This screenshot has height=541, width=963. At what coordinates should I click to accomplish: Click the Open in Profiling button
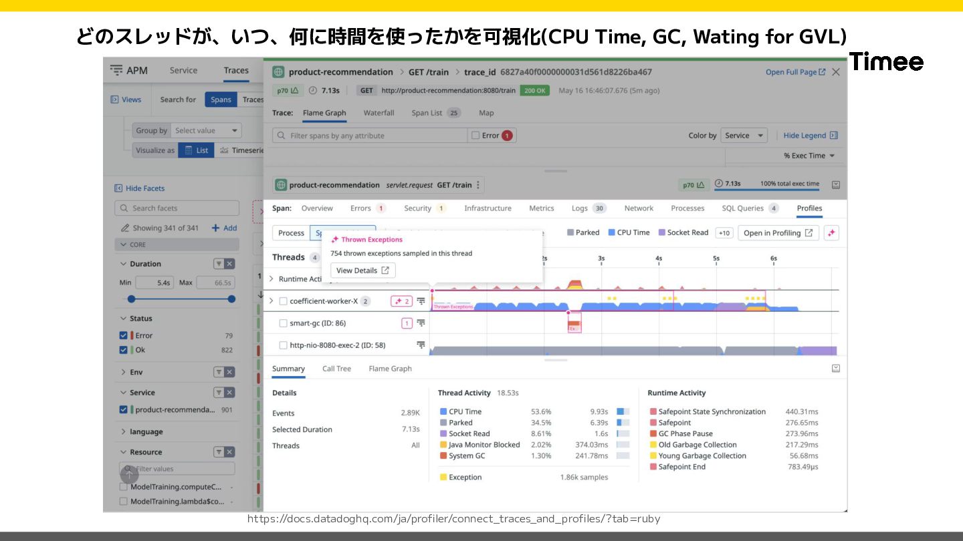[x=778, y=233]
